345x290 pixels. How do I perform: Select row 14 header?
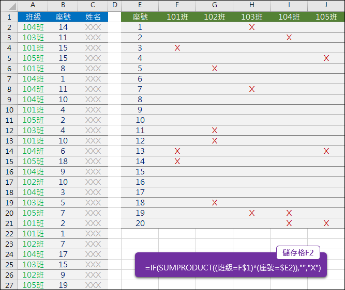9,151
